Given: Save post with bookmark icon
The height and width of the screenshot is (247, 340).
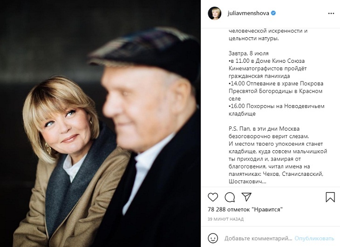Looking at the screenshot, I should coord(330,197).
